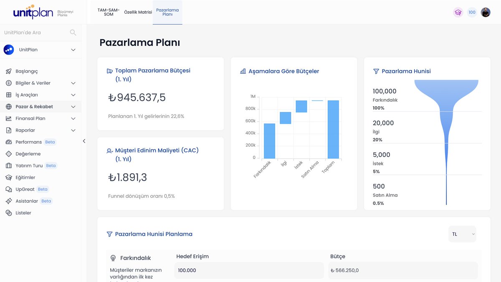Click the Funnel dönüşüm oranı 0,5% text
This screenshot has height=282, width=501.
coord(142,196)
